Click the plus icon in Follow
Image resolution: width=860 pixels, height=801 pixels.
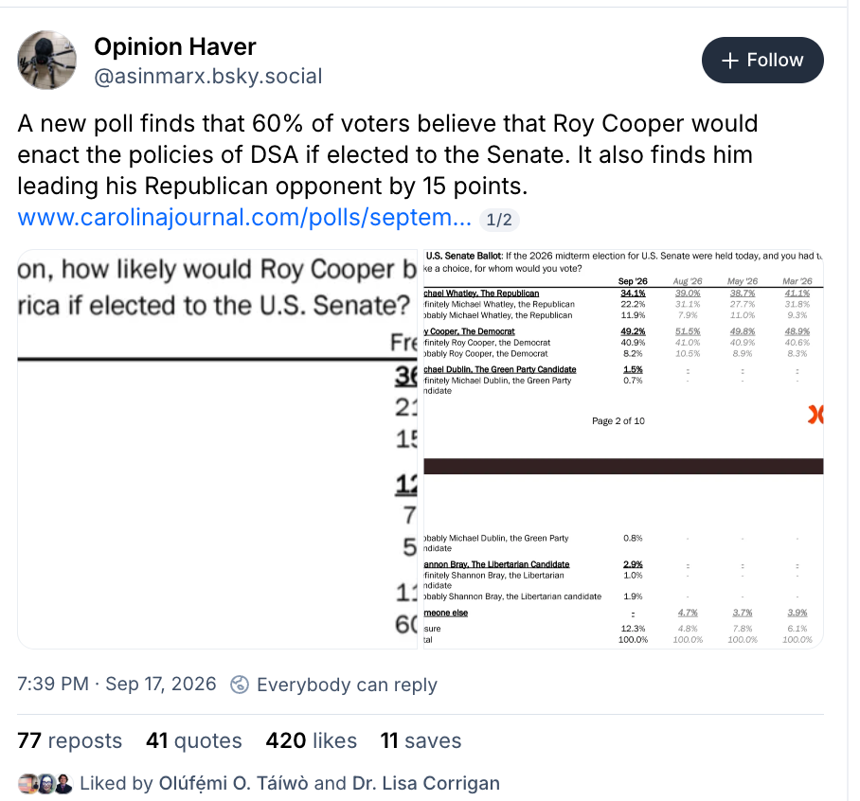(730, 61)
